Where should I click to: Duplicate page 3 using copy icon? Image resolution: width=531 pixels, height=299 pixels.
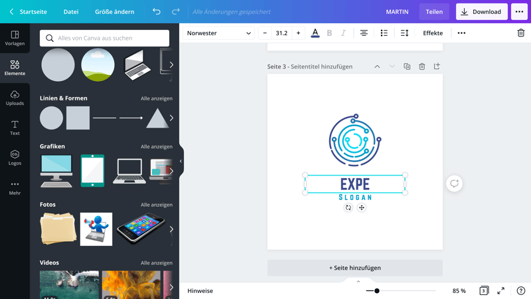[x=407, y=66]
